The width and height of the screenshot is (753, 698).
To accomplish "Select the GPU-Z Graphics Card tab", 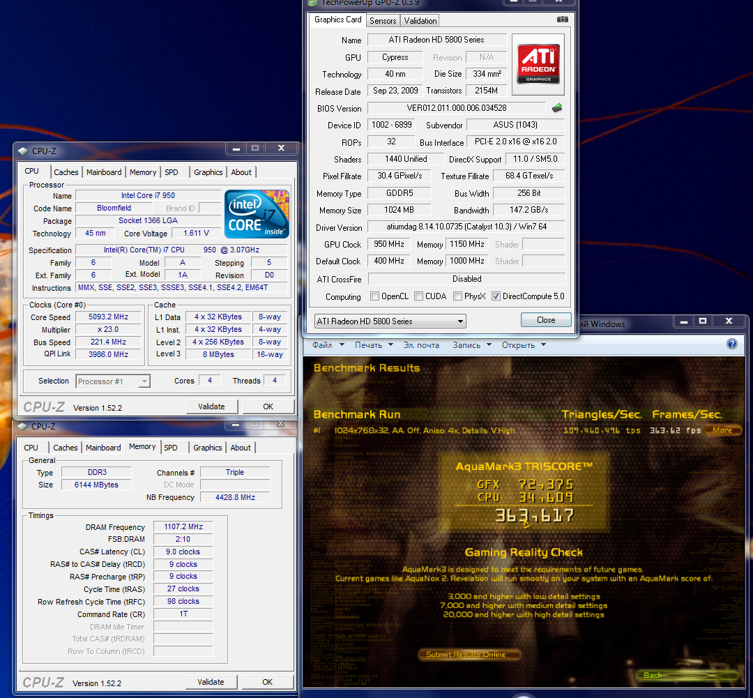I will pos(337,20).
